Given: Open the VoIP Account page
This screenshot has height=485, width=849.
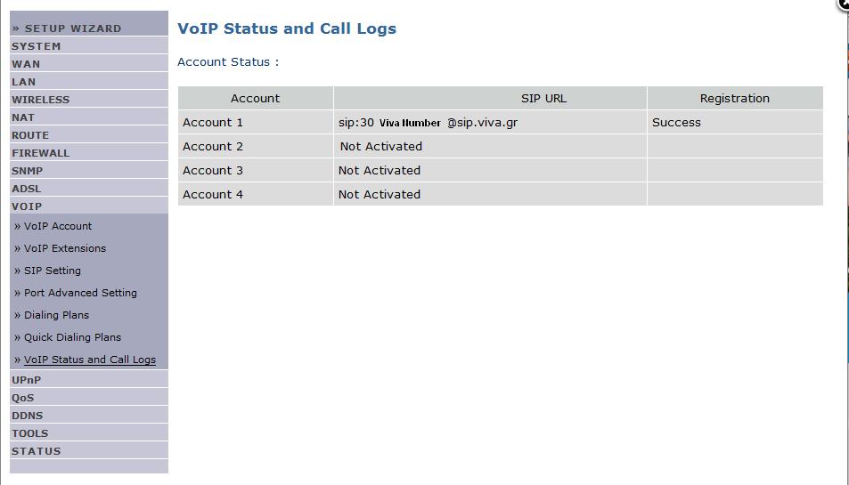Looking at the screenshot, I should 57,227.
